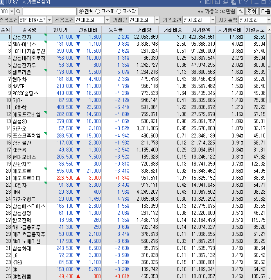Select the NAVER stock name
The image size is (271, 280).
(19, 86)
